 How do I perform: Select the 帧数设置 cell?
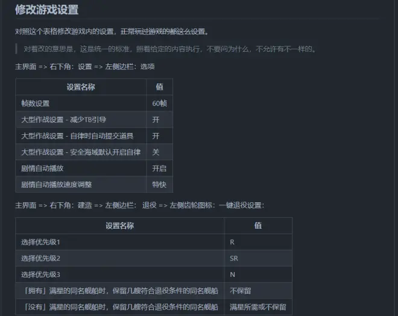[x=81, y=103]
